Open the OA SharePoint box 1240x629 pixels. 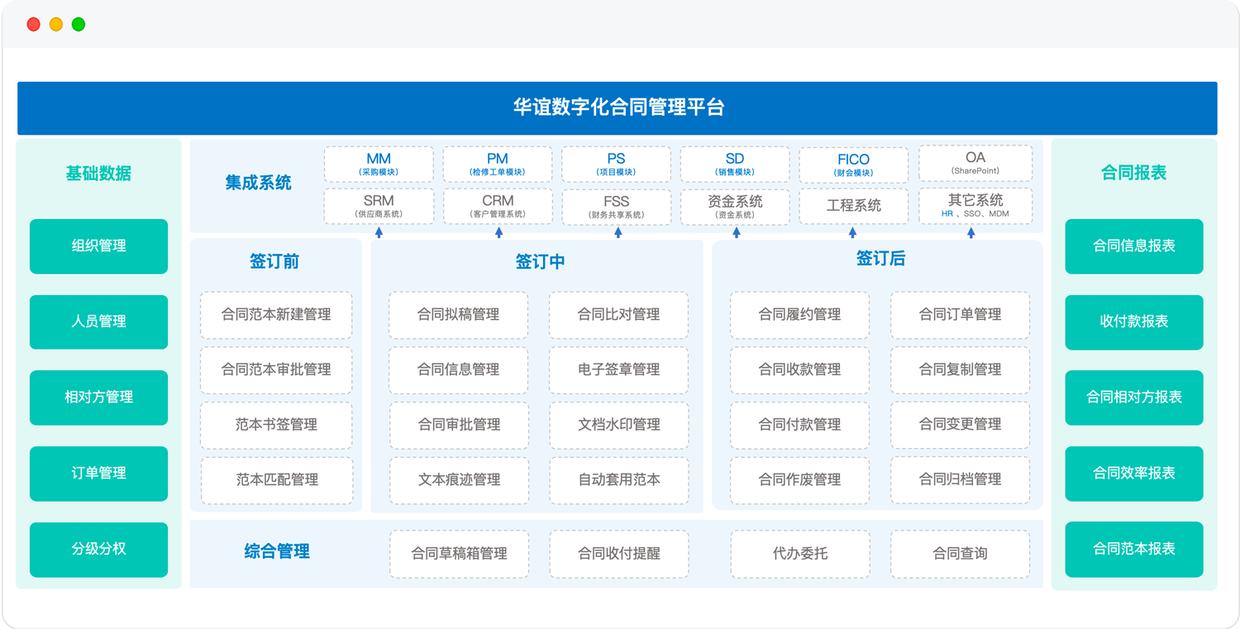click(975, 163)
